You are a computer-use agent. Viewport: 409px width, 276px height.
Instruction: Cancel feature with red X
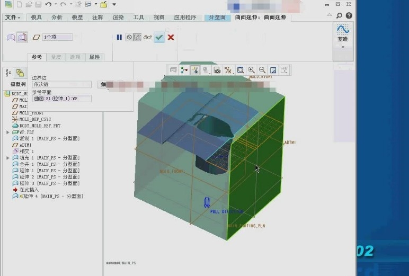pyautogui.click(x=171, y=37)
